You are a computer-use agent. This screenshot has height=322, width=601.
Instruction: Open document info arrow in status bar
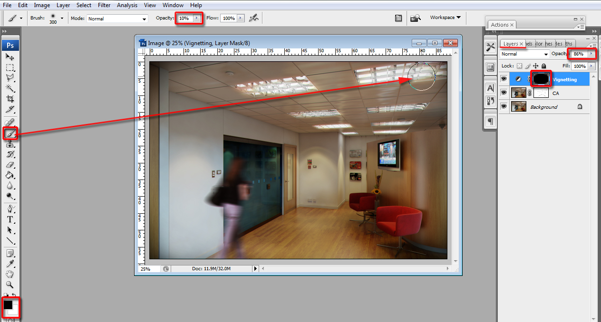click(255, 269)
